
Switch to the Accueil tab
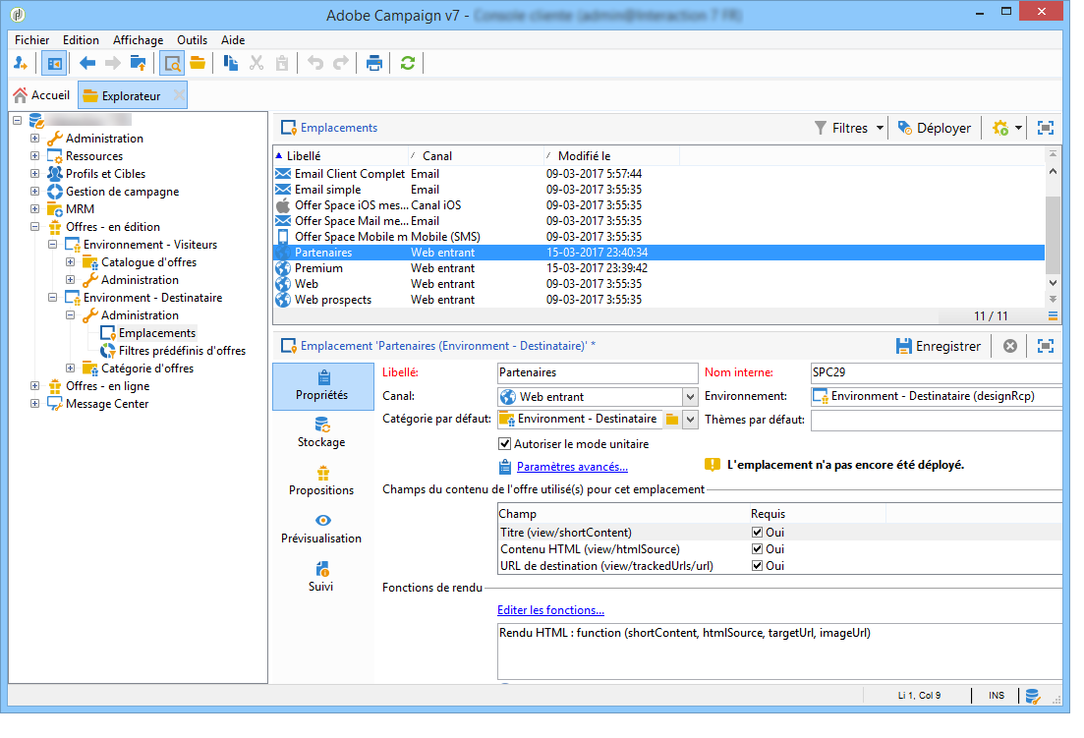pyautogui.click(x=41, y=95)
